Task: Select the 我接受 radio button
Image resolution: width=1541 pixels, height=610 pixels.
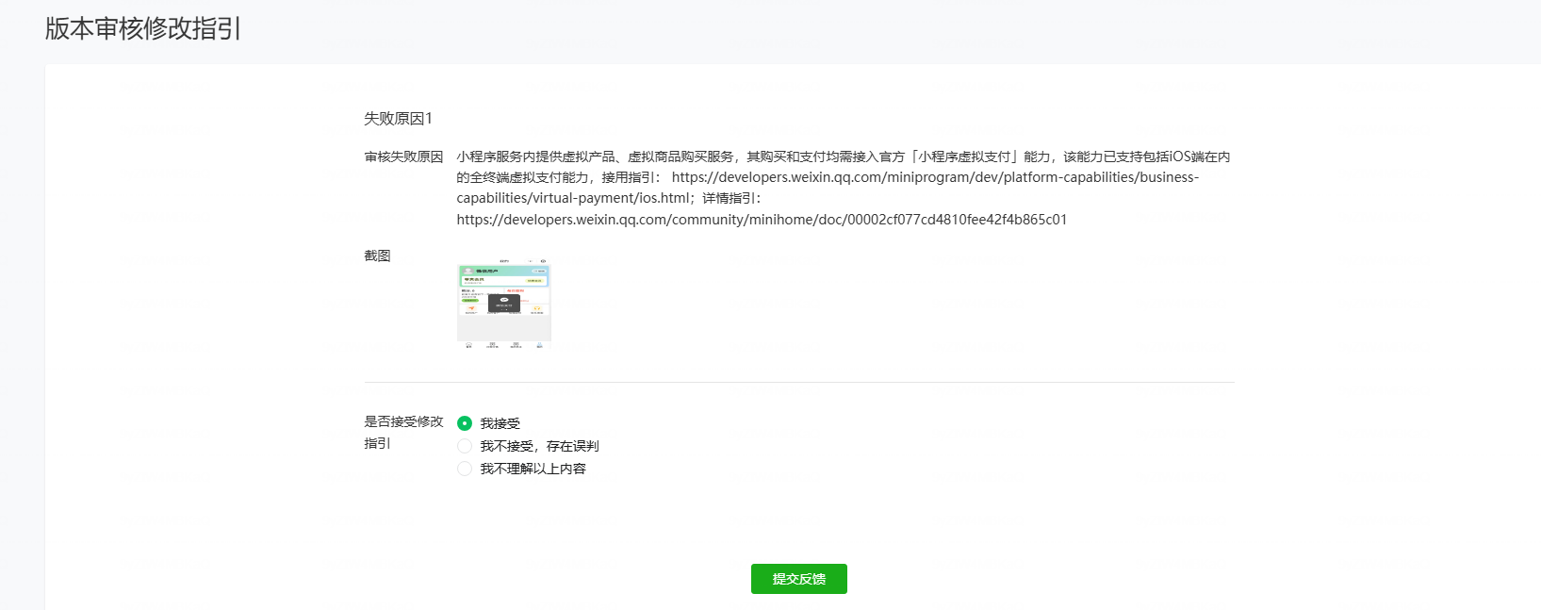Action: click(465, 423)
